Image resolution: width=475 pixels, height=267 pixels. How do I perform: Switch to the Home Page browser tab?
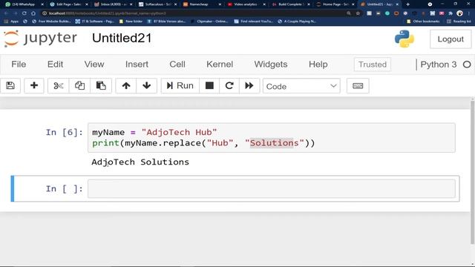click(x=335, y=4)
